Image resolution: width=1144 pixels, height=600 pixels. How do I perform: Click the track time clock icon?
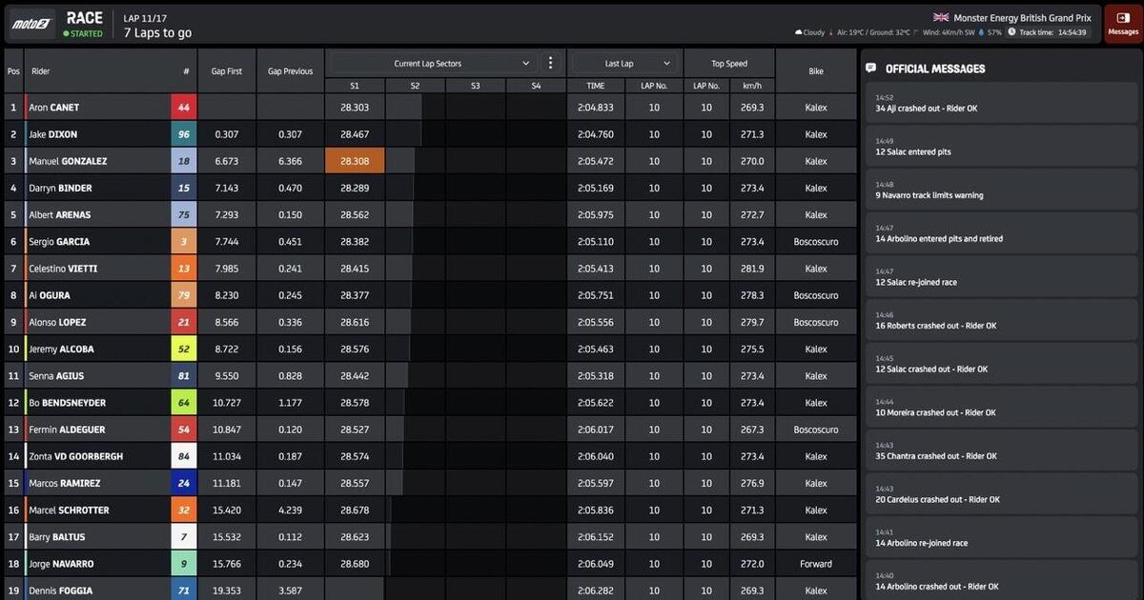coord(1011,32)
